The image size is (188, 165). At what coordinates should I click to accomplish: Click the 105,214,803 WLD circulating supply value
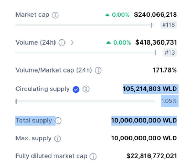[150, 89]
